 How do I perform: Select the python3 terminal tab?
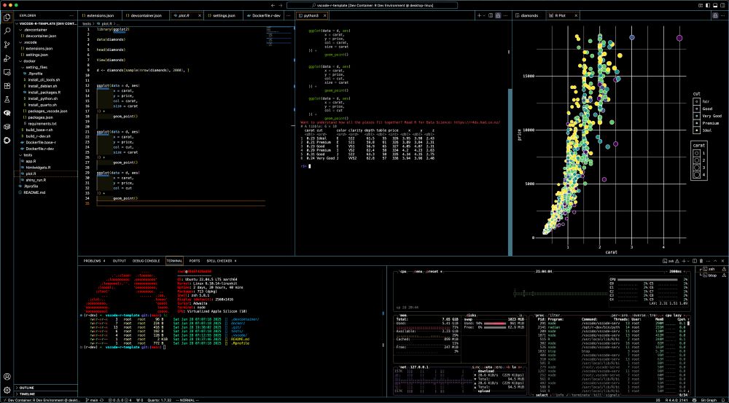312,15
